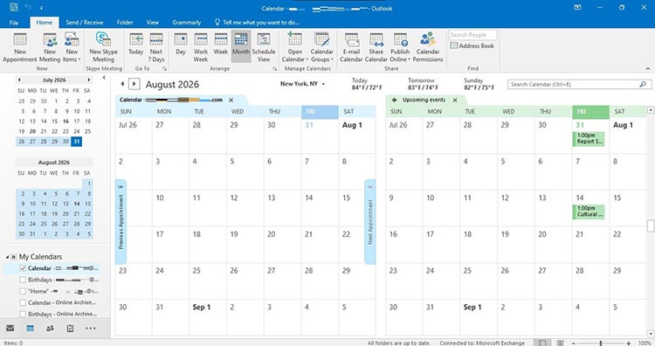Open the New Items menu

[x=72, y=47]
